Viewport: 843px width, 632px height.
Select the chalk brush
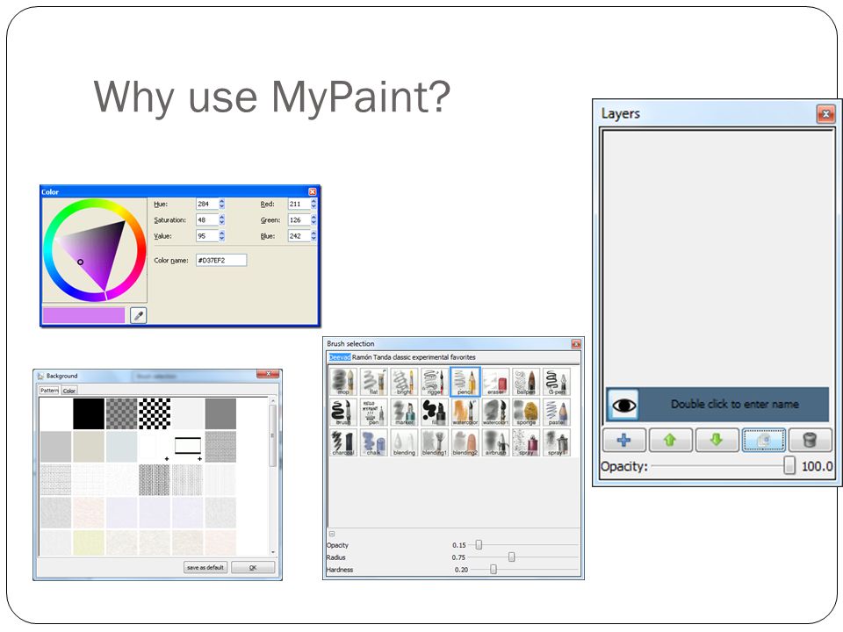[374, 442]
